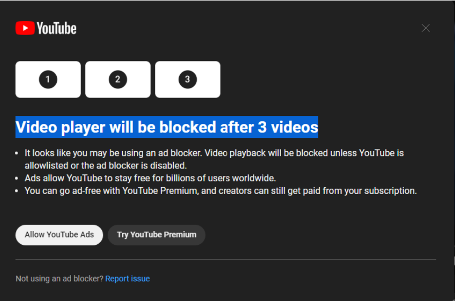Click the highlighted 'Video player will be blocked' heading

[167, 127]
